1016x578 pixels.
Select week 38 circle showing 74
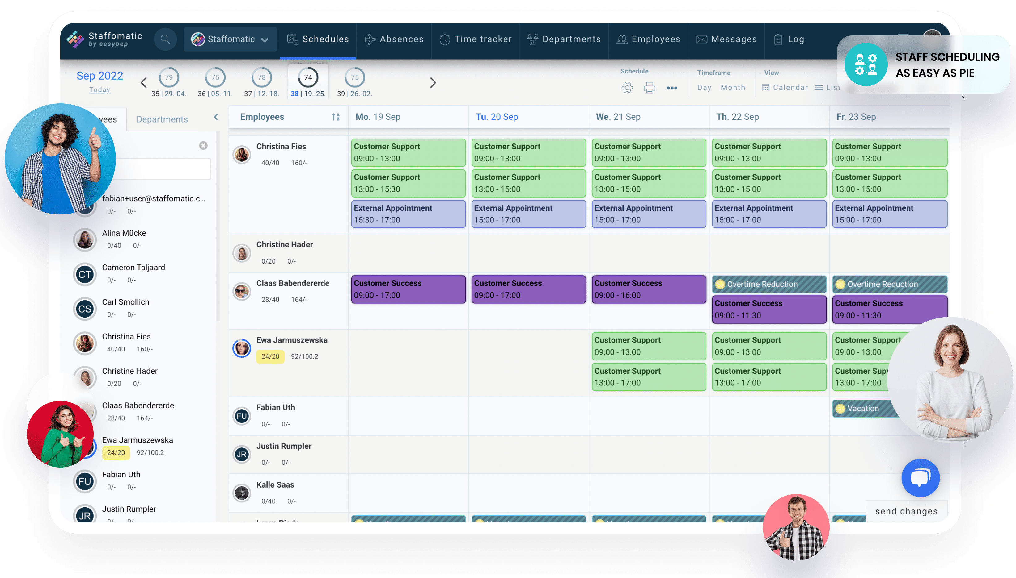coord(308,77)
